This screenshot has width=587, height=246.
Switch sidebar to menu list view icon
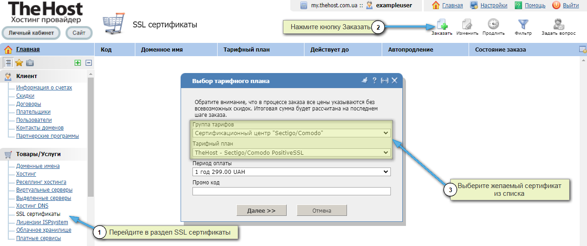coord(8,63)
